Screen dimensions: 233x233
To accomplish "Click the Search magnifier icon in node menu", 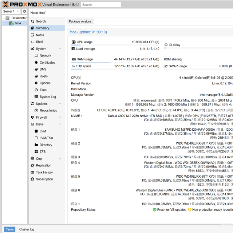I will 32,21.
